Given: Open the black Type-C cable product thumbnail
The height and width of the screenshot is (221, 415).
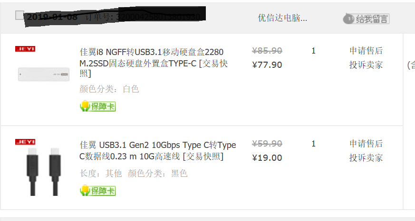Looking at the screenshot, I should 44,171.
